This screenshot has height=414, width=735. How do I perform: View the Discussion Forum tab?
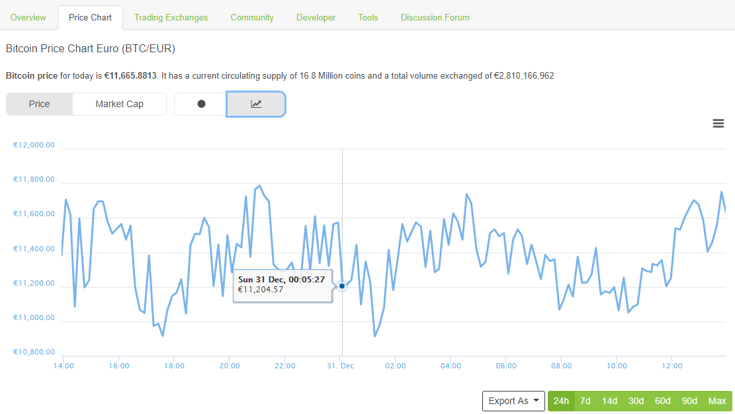point(435,17)
